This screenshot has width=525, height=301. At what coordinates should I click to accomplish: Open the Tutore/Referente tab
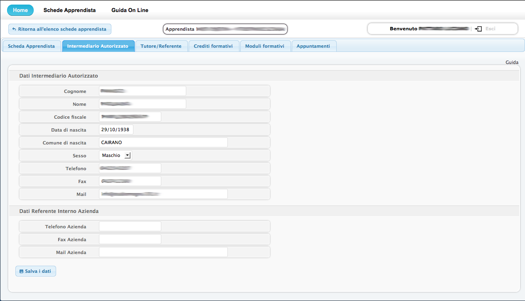(x=161, y=46)
